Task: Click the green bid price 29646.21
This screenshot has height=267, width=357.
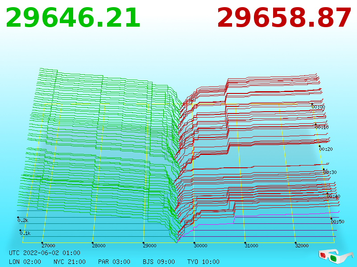Action: 73,18
